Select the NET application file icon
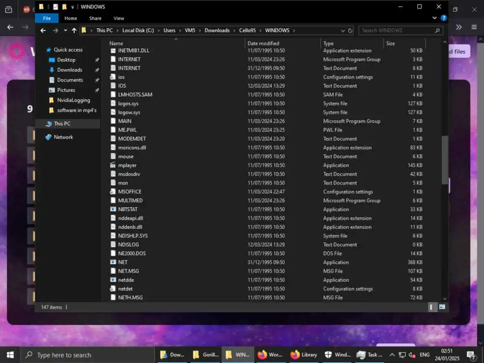The image size is (484, 363). coord(113,262)
